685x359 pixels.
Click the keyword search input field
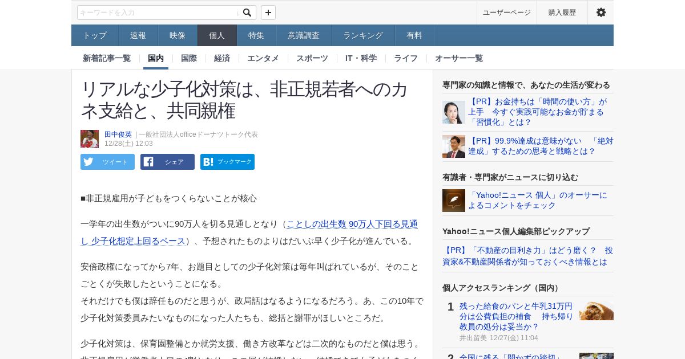pos(158,13)
